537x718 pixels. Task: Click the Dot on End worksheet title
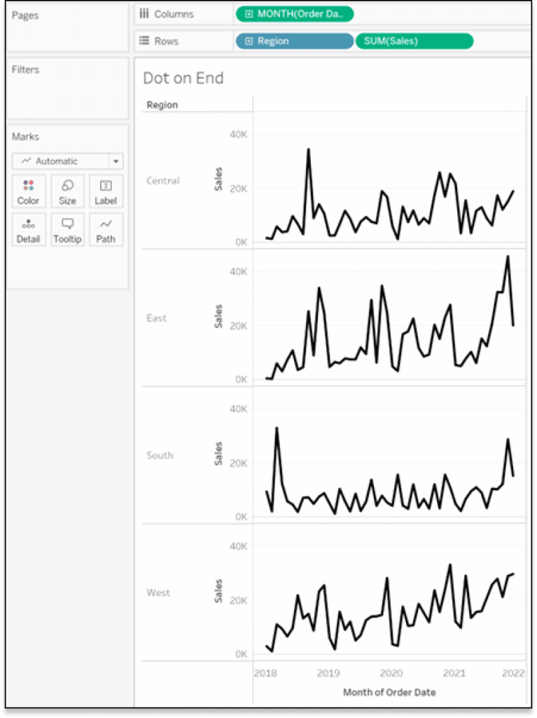tap(183, 79)
